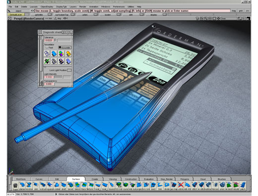Select the extrude surface tool
The height and width of the screenshot is (196, 258).
point(43,186)
